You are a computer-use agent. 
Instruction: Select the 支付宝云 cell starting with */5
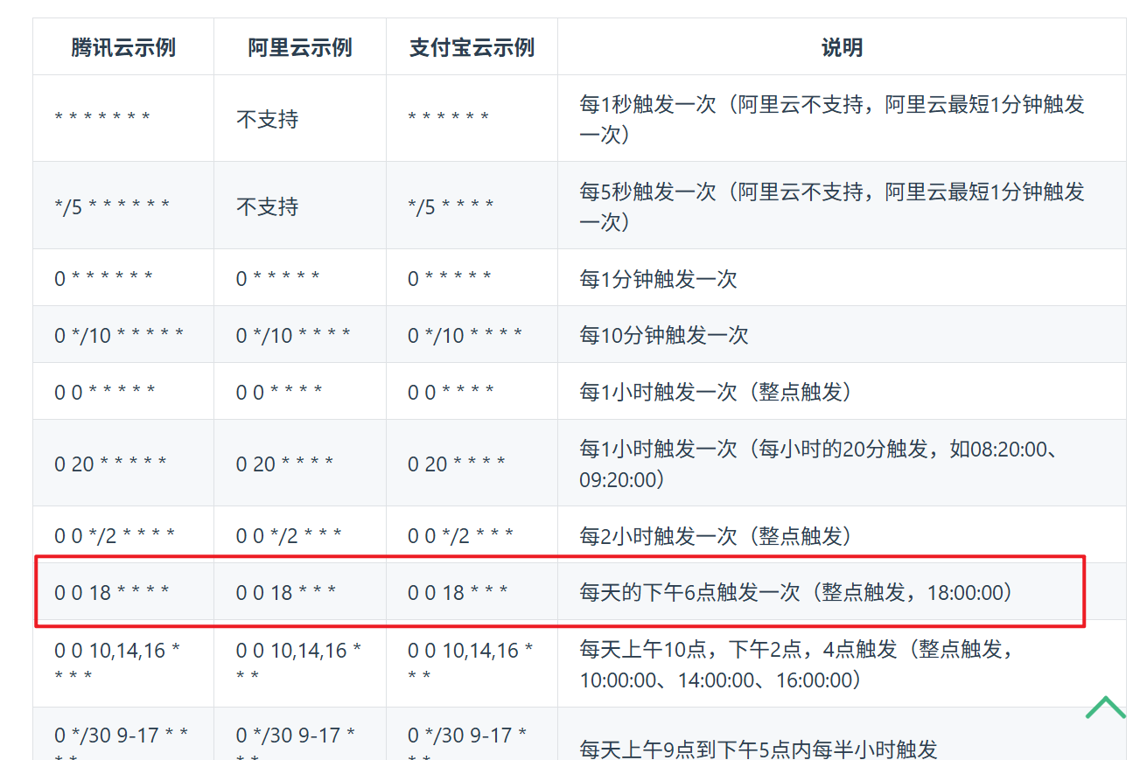[451, 206]
